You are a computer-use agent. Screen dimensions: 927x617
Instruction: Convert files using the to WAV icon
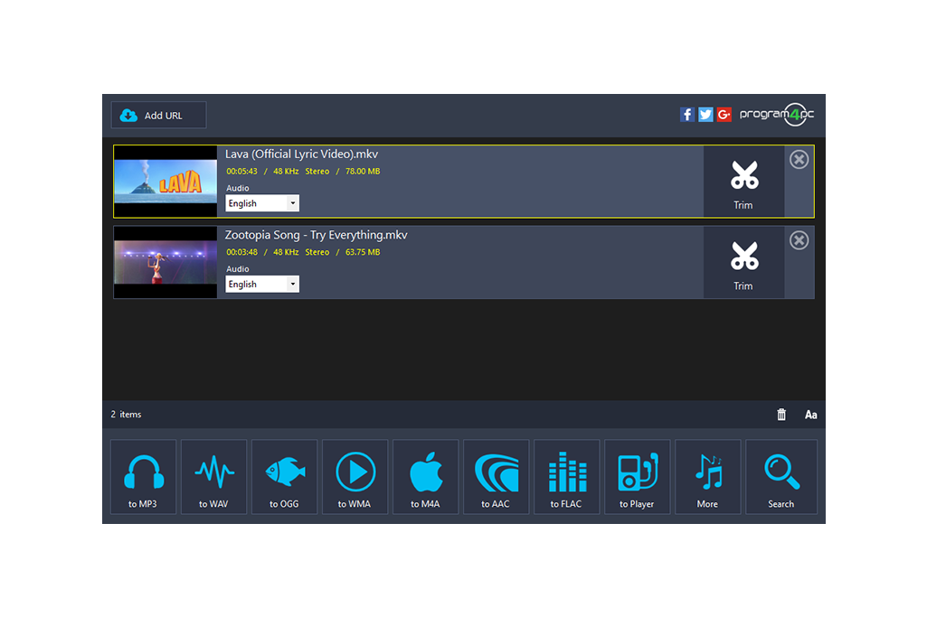click(213, 477)
